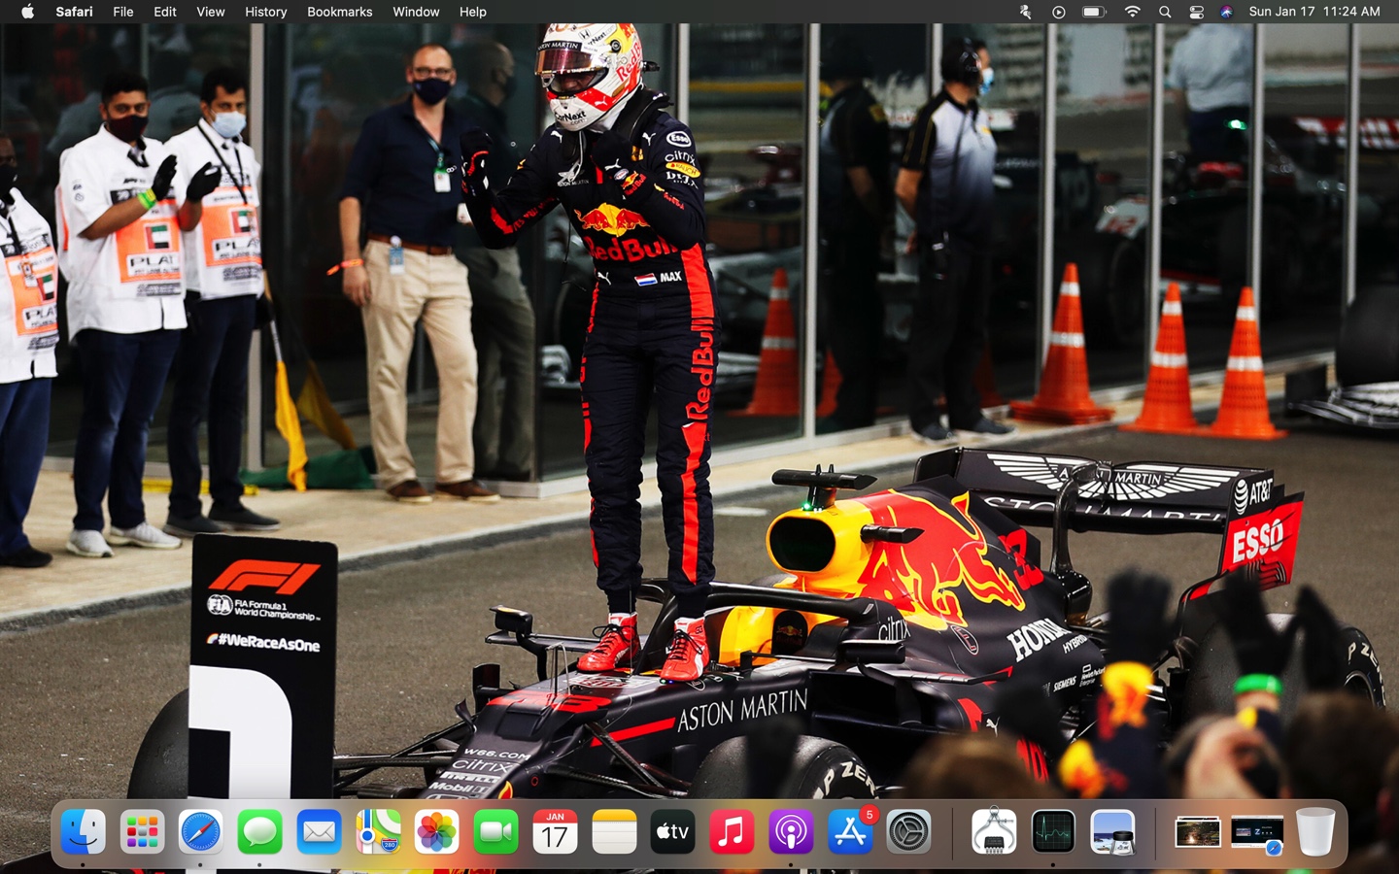Image resolution: width=1399 pixels, height=874 pixels.
Task: Launch Podcasts from the Dock
Action: click(x=791, y=832)
